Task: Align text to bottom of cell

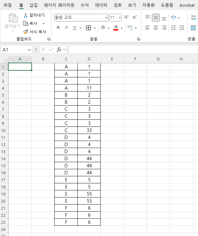Action: [164, 19]
